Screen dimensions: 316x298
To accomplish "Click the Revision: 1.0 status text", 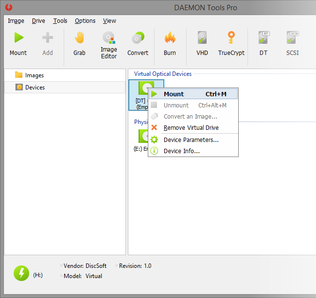I will [x=135, y=266].
